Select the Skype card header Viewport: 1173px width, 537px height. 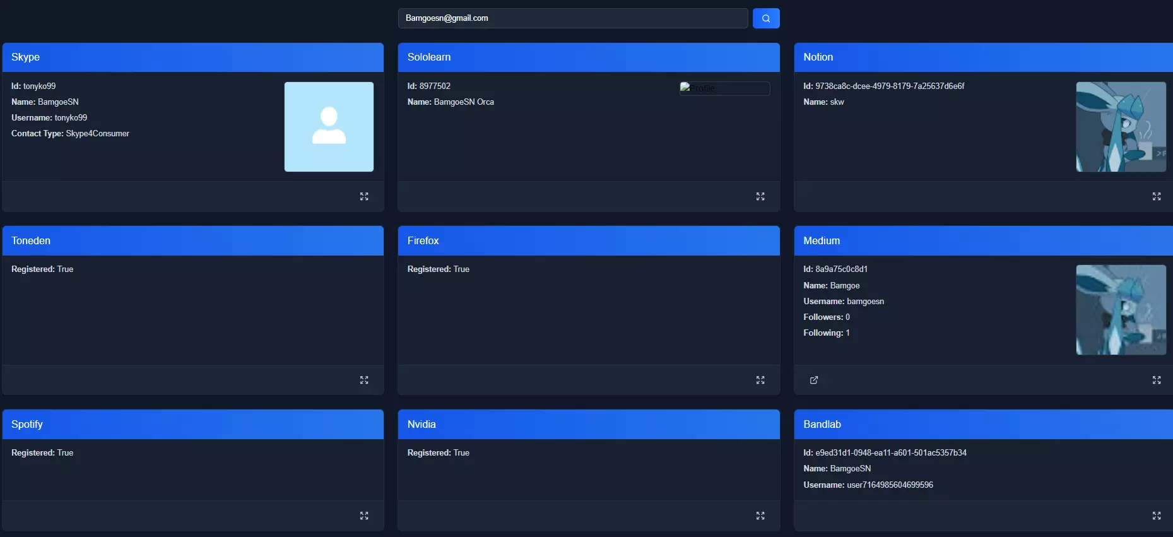click(x=193, y=57)
